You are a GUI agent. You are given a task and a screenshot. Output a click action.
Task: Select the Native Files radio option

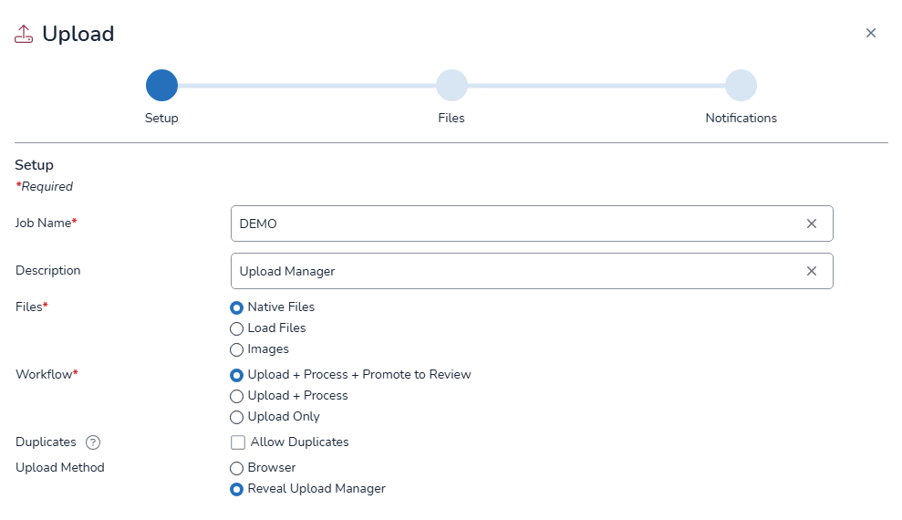(x=237, y=307)
